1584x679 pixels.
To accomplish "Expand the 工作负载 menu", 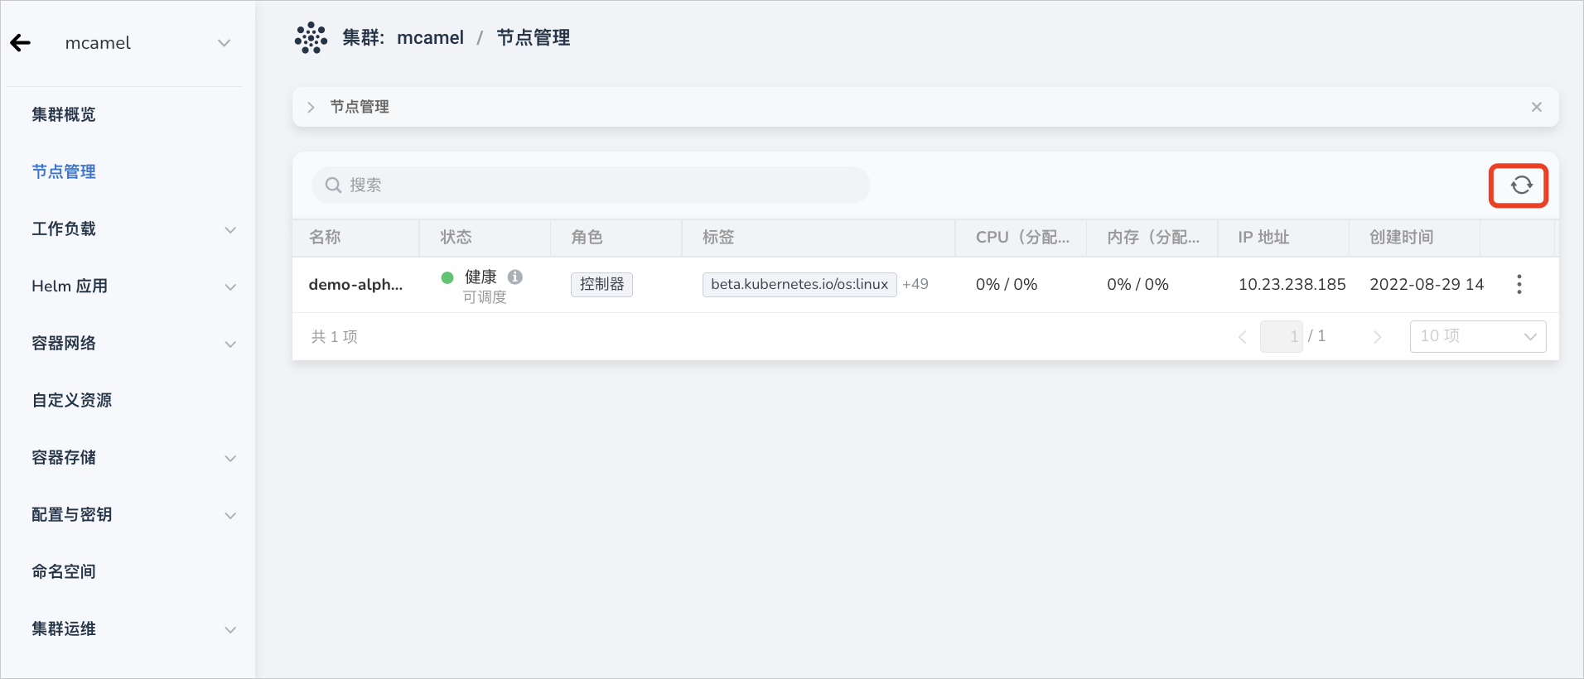I will click(230, 229).
